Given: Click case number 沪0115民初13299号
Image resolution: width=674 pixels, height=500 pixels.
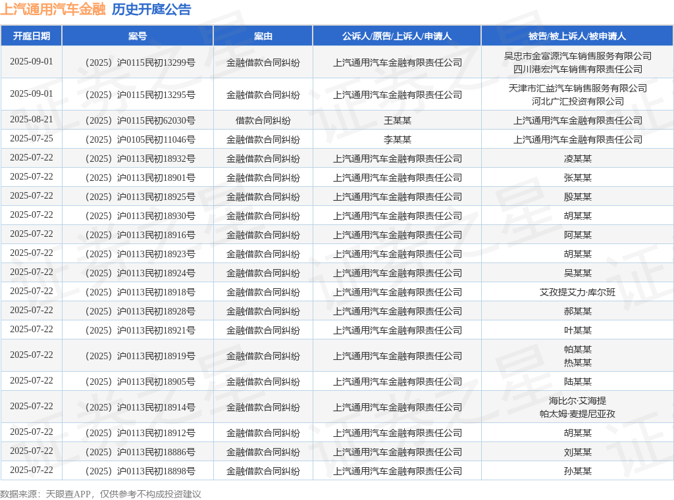Looking at the screenshot, I should click(x=140, y=63).
